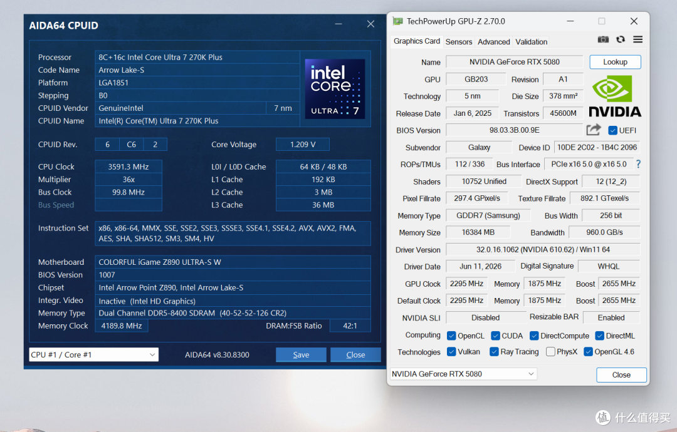This screenshot has height=432, width=677.
Task: Click the Memory Size value 16384 MB
Action: pyautogui.click(x=478, y=232)
